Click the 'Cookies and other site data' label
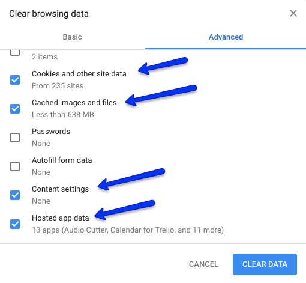 (79, 74)
